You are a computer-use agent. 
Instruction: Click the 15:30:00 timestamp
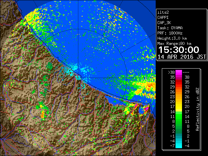point(179,50)
